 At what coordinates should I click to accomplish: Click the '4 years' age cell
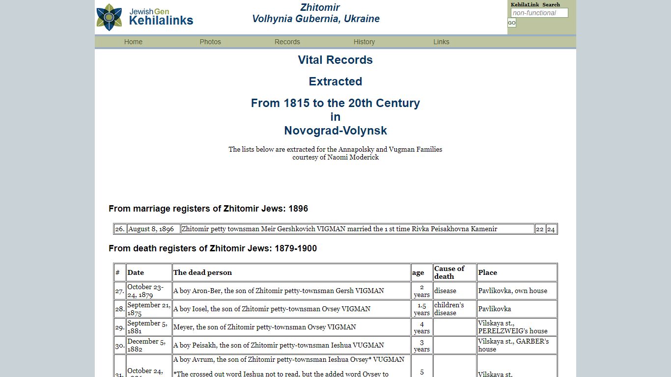click(422, 327)
